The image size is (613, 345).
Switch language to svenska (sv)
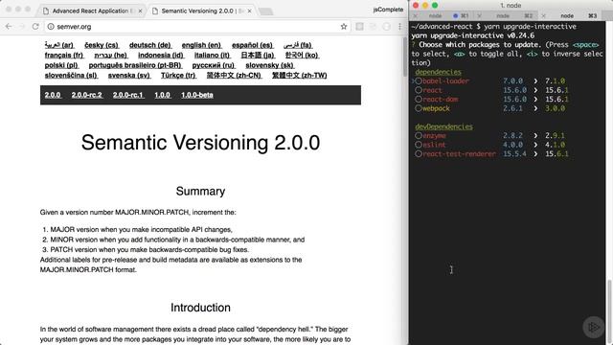click(129, 76)
